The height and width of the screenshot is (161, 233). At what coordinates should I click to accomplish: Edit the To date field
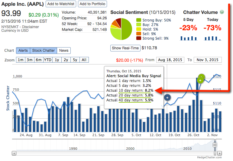pyautogui.click(x=208, y=60)
